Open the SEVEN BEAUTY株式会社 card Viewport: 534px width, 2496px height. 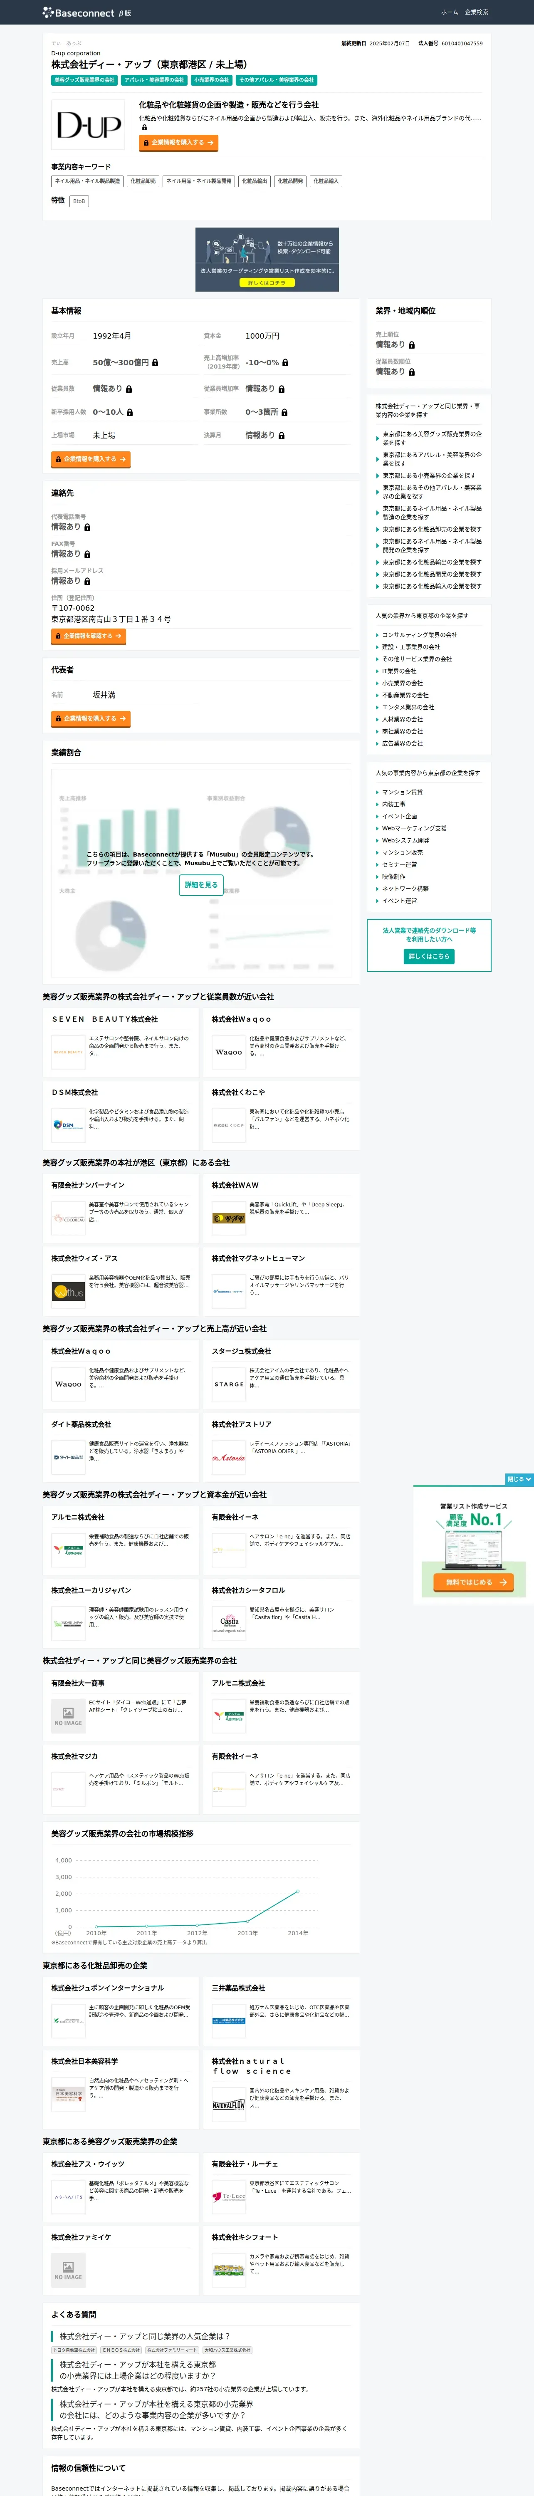121,1042
